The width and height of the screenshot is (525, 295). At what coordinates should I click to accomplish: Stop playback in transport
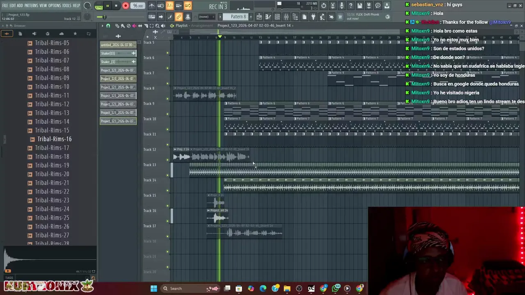coord(116,6)
